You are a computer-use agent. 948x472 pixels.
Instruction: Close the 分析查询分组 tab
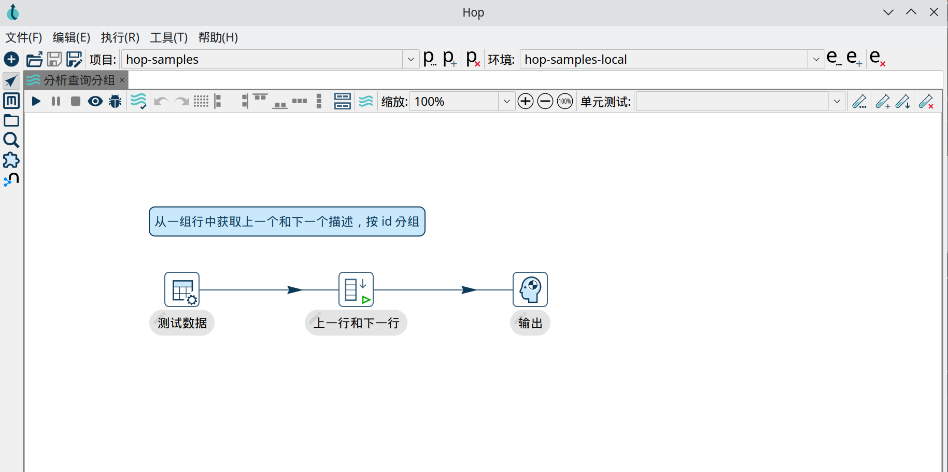pos(122,80)
